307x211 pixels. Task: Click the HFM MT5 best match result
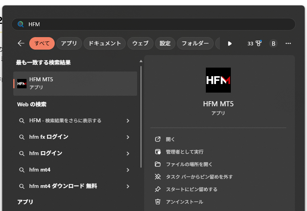(75, 83)
